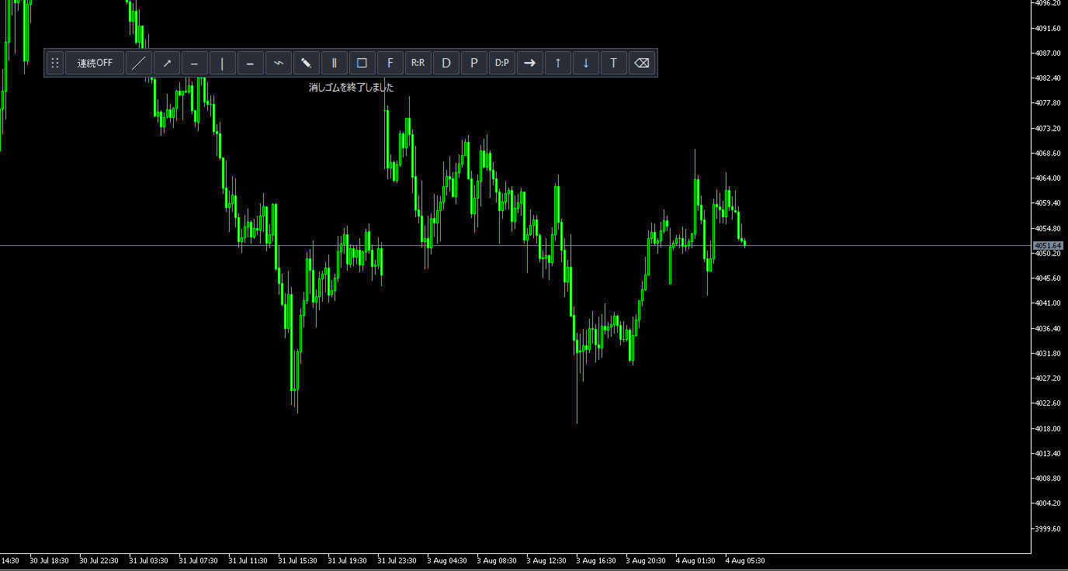The width and height of the screenshot is (1068, 571).
Task: Select the up arrow marker tool
Action: [558, 63]
